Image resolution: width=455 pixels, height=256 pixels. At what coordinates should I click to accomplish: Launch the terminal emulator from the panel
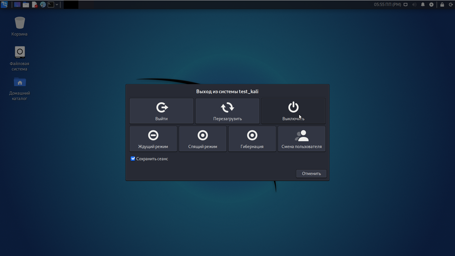[51, 5]
